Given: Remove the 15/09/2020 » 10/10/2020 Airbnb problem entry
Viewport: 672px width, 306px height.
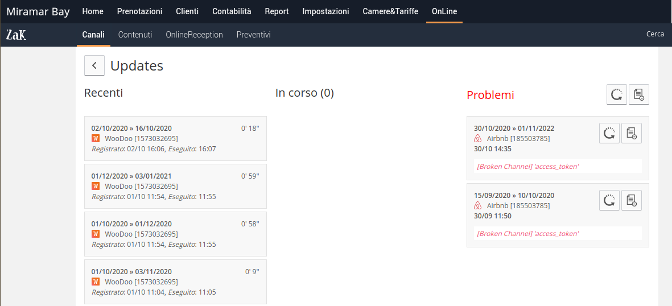Looking at the screenshot, I should [x=631, y=200].
